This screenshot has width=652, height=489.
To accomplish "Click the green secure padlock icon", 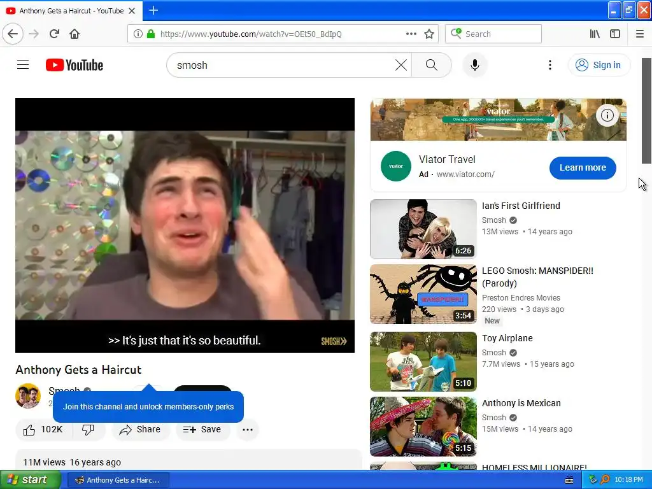I will point(151,34).
